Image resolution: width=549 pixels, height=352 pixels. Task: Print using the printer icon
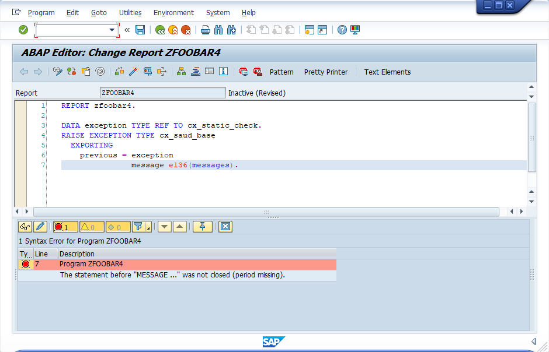pos(206,30)
